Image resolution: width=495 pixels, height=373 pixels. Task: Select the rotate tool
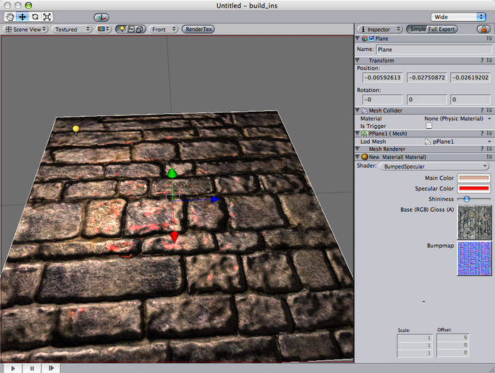tap(35, 16)
